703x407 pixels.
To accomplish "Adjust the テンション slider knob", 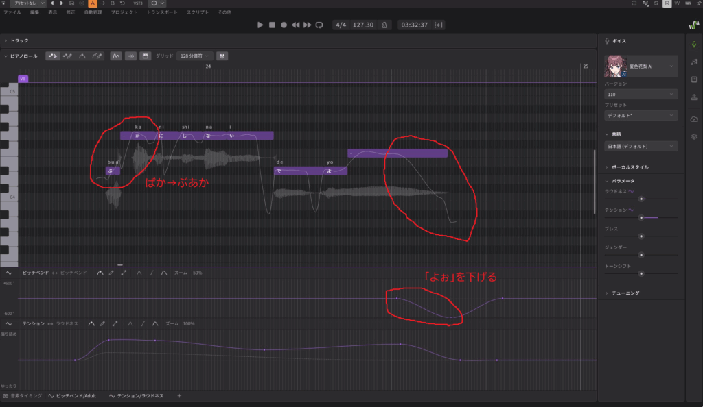I will (x=641, y=217).
